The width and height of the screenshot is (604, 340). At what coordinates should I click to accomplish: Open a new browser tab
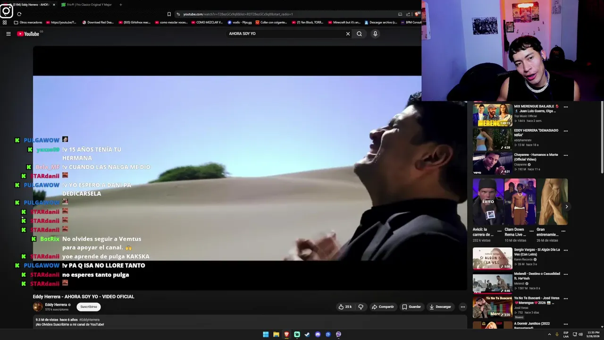pos(120,5)
